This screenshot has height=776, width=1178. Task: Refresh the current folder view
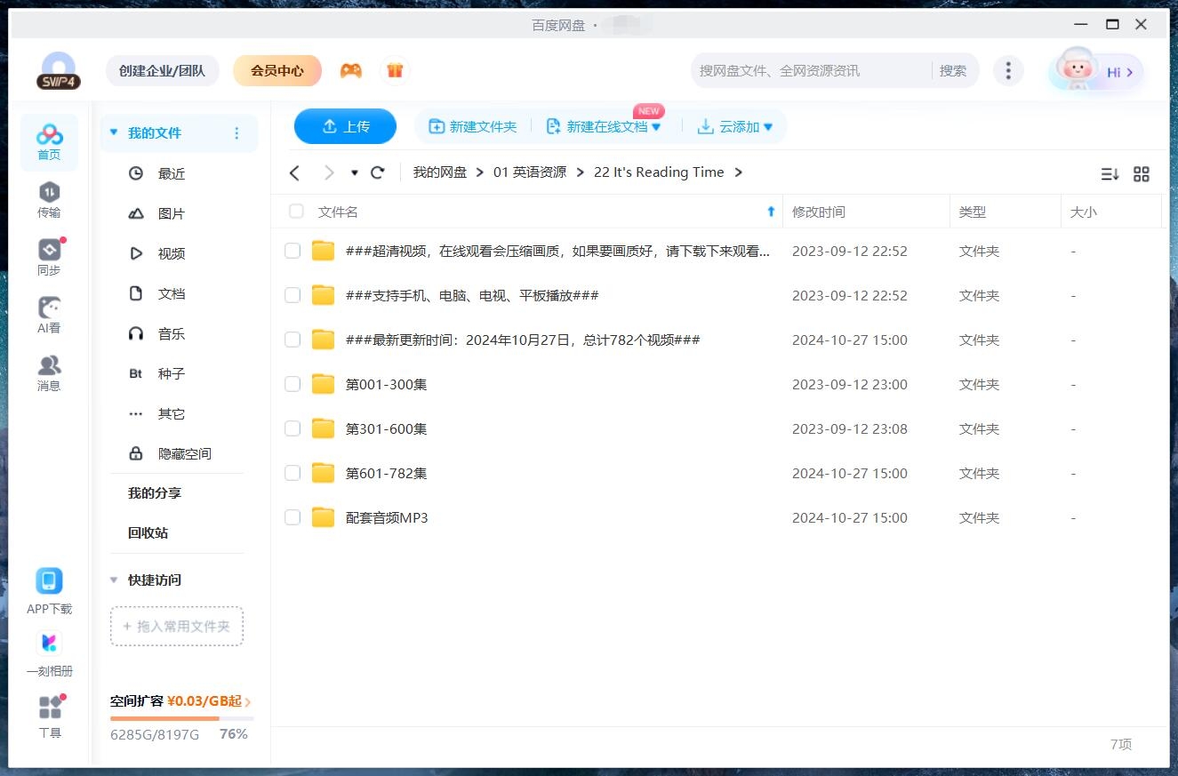coord(377,172)
